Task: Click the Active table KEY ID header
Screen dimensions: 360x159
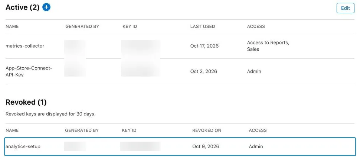Action: click(x=130, y=26)
